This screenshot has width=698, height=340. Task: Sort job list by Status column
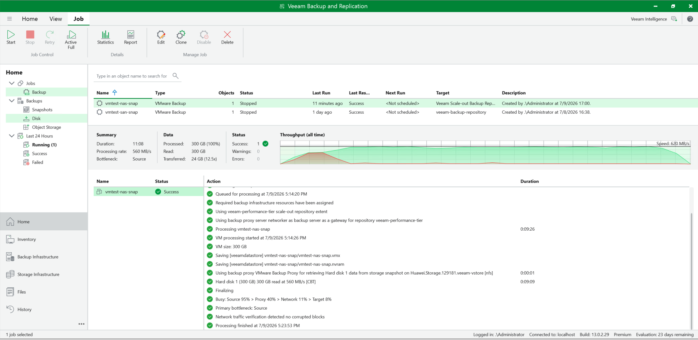pos(246,93)
